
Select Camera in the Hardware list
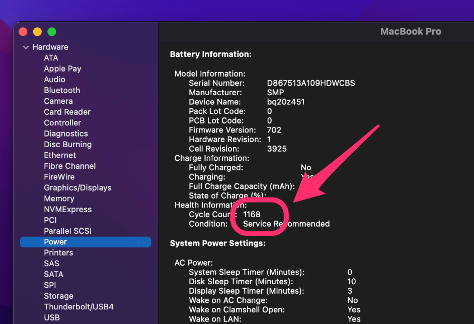coord(58,101)
